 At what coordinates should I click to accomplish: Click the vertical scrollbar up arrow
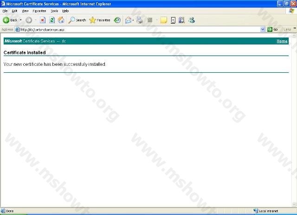[x=294, y=35]
